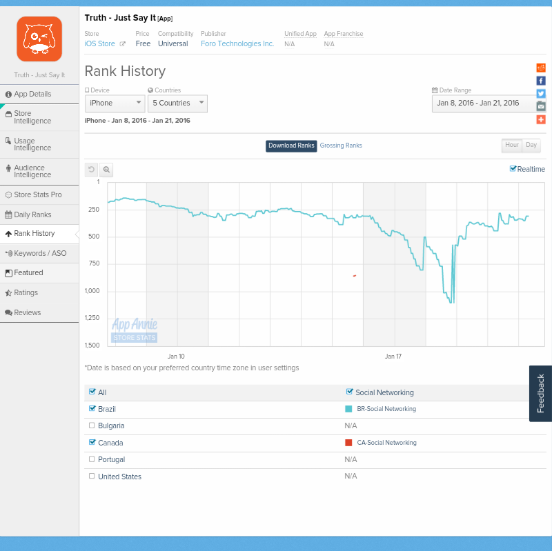Click the orange owl app icon

coord(39,39)
